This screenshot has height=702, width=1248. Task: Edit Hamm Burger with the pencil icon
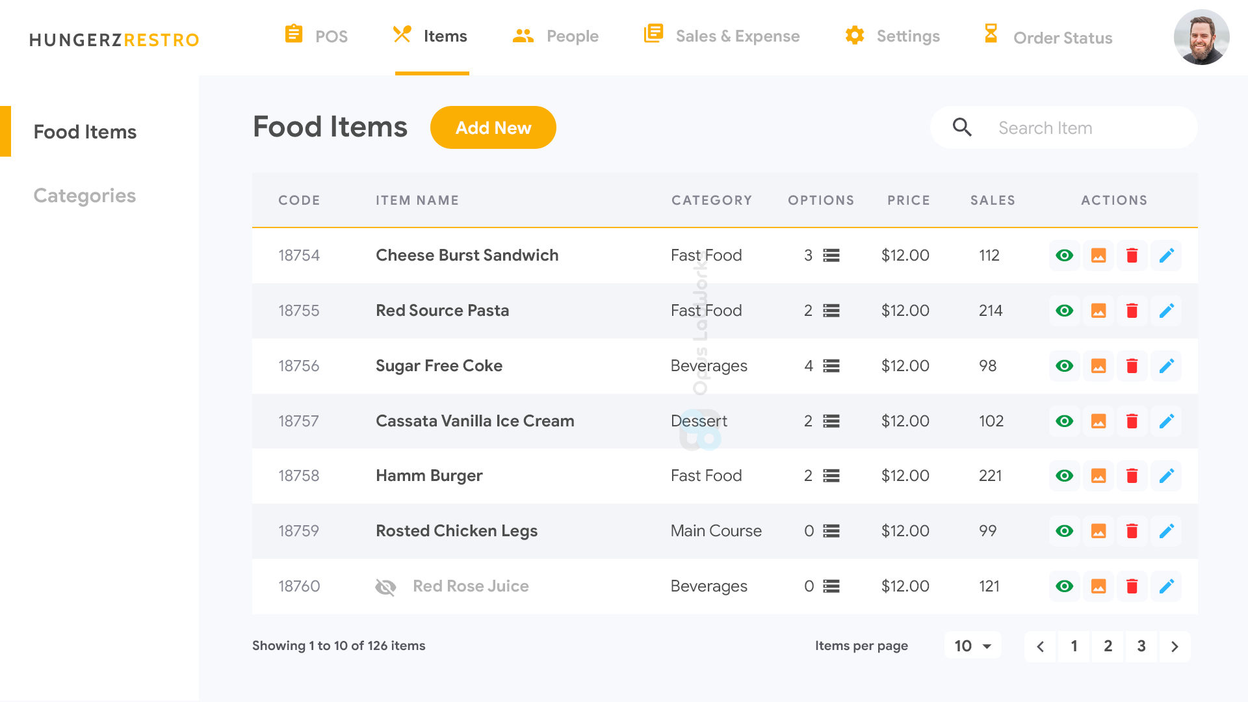click(1166, 476)
